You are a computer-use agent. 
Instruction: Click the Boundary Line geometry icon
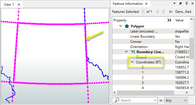[133, 52]
